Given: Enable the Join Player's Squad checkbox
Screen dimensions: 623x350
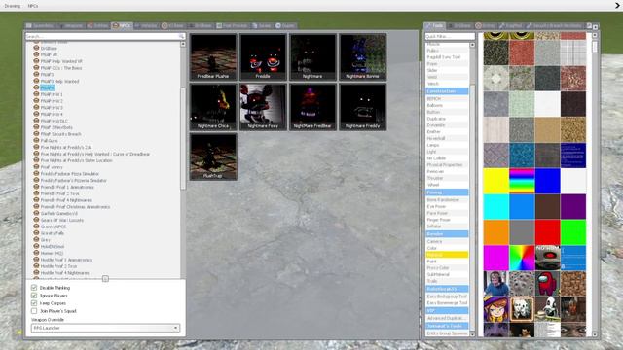Looking at the screenshot, I should pyautogui.click(x=34, y=311).
